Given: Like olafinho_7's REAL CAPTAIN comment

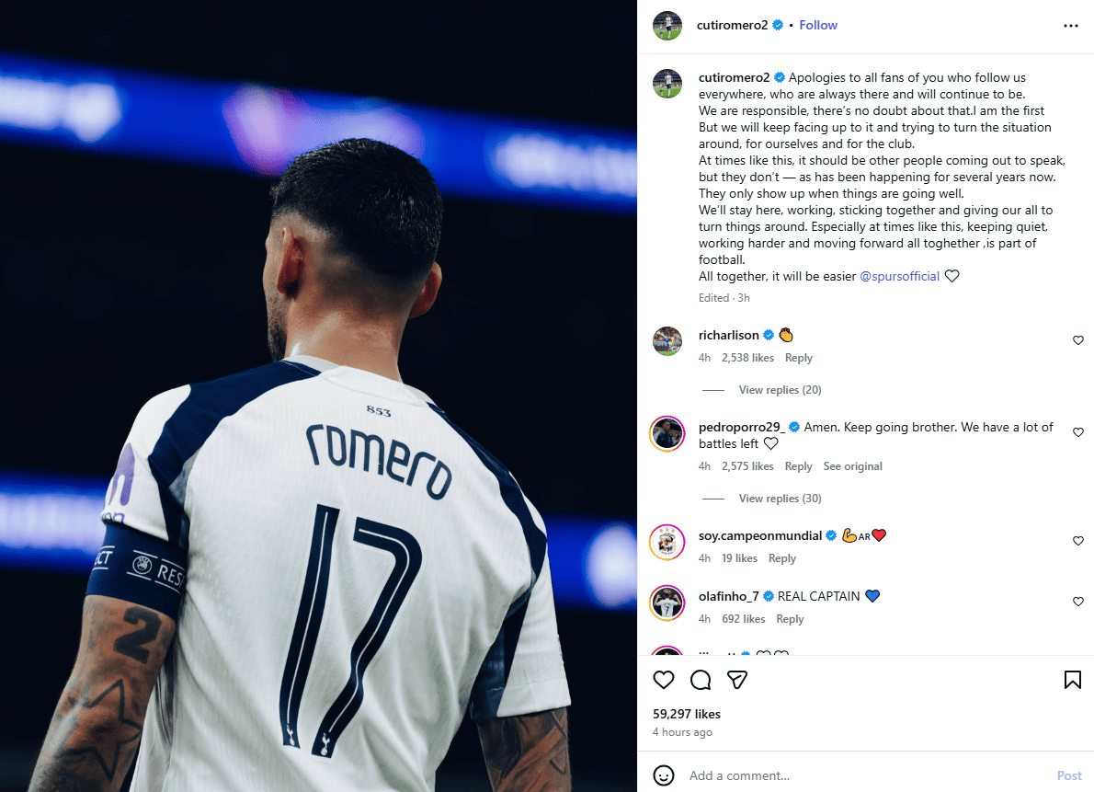Looking at the screenshot, I should 1078,602.
